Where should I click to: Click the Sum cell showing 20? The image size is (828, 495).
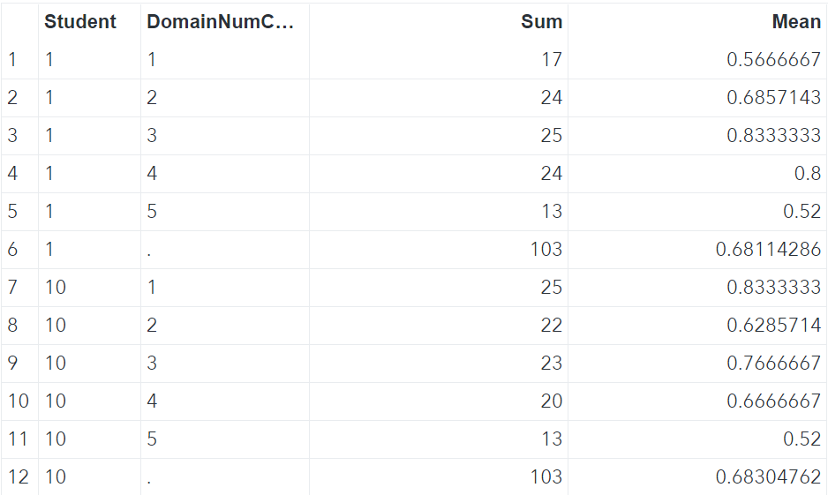[x=551, y=401]
